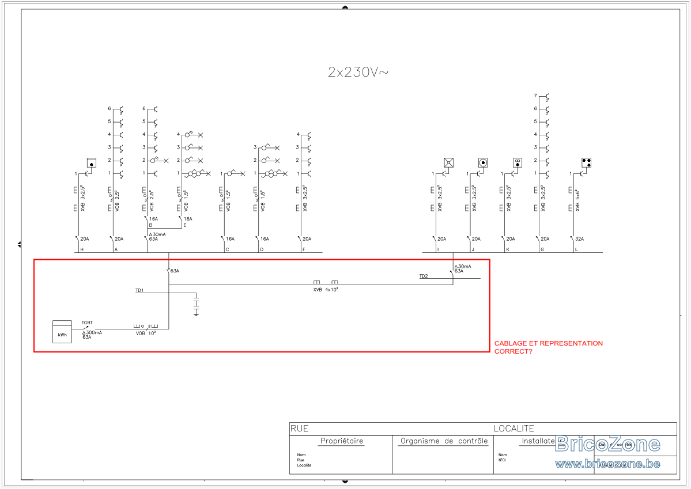The width and height of the screenshot is (691, 489).
Task: Select the 30mA 63A differential on circuit B
Action: (x=155, y=237)
